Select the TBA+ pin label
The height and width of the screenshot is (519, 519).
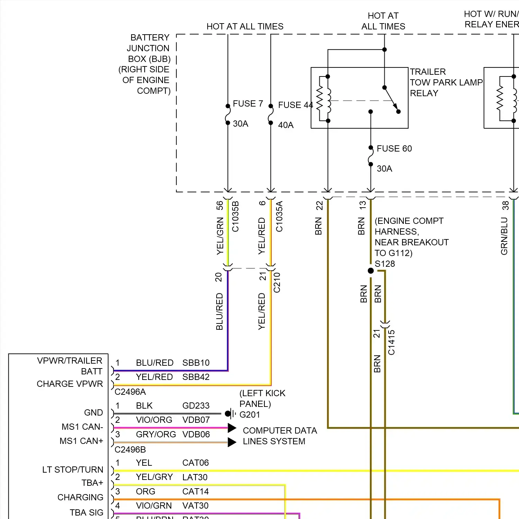tap(92, 483)
